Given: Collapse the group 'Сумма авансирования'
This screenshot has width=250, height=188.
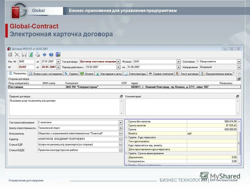Looking at the screenshot, I should click(127, 154).
